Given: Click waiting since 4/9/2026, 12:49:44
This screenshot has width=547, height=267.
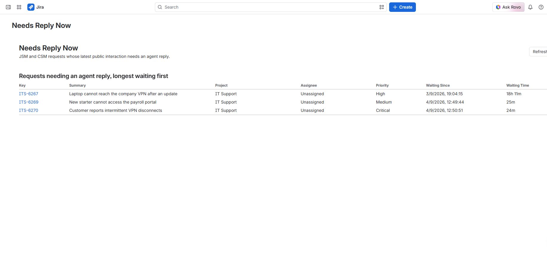Looking at the screenshot, I should (x=445, y=102).
